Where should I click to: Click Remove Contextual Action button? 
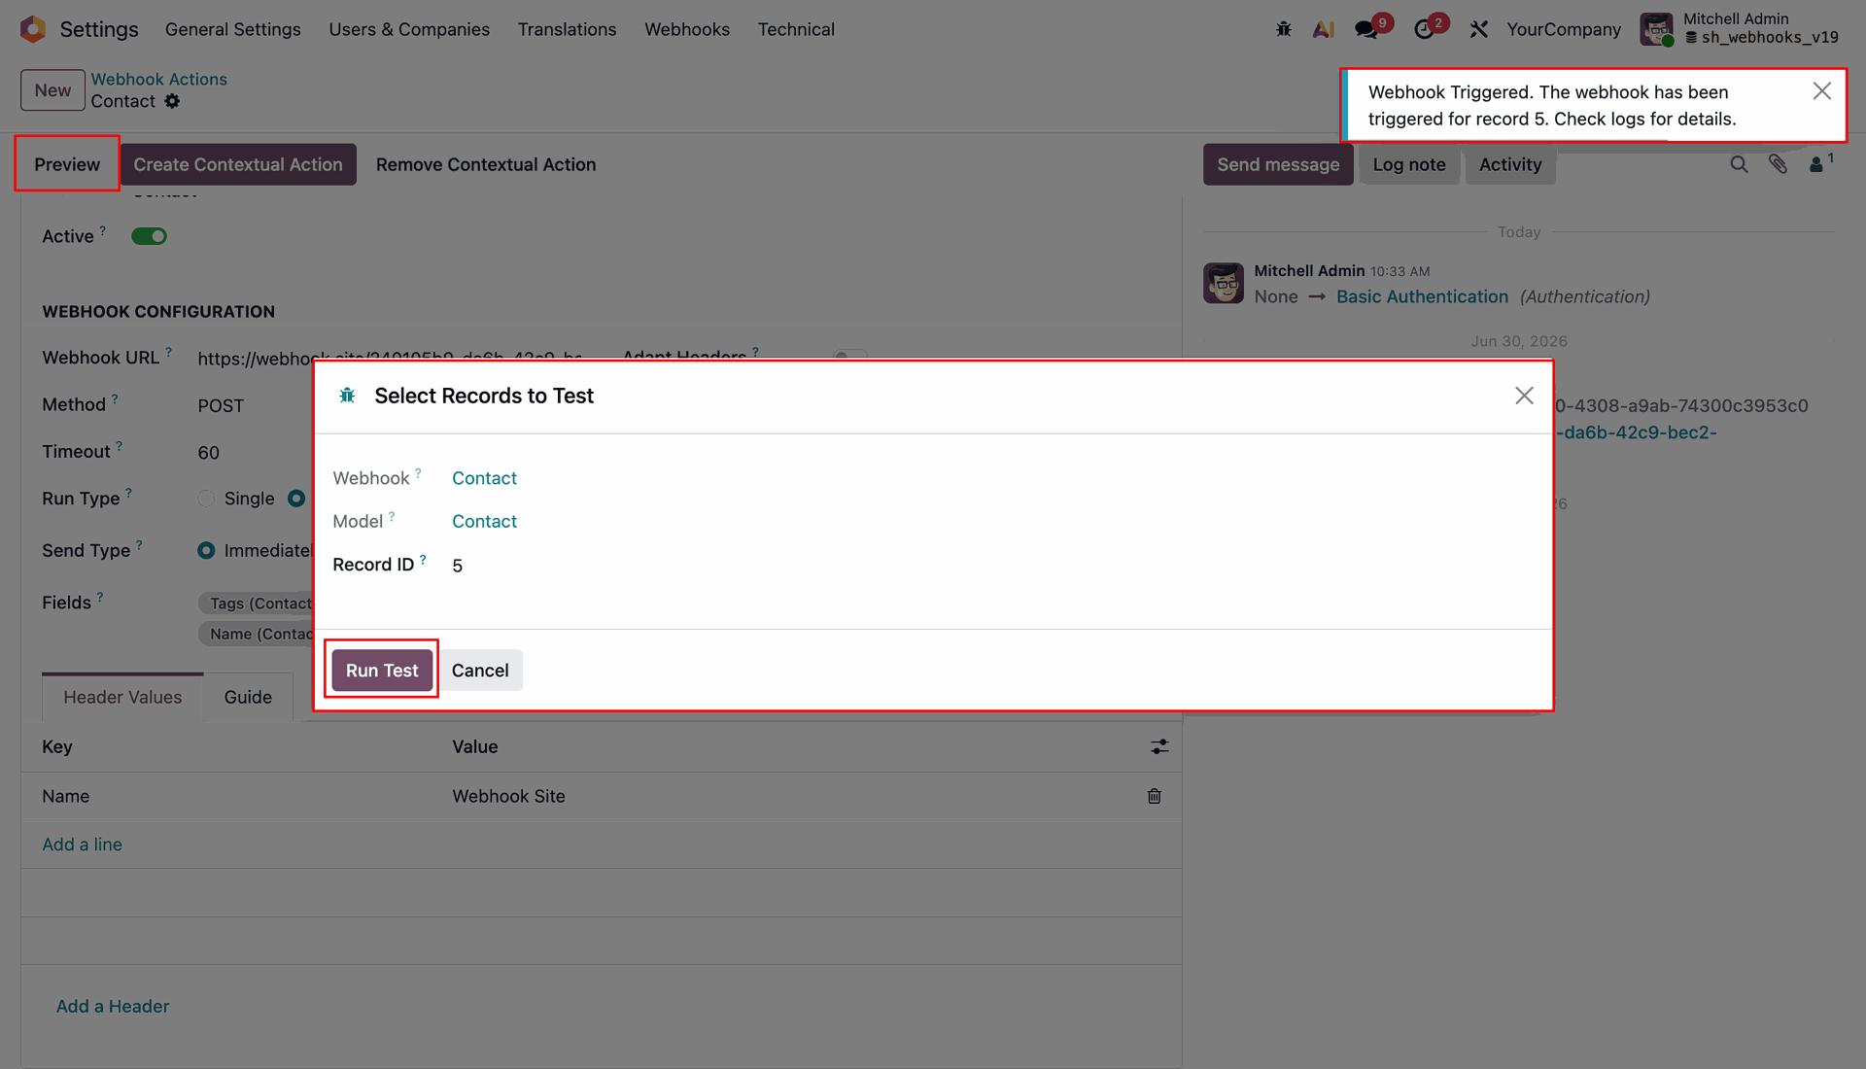[486, 164]
